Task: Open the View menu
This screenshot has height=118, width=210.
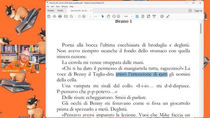Action: [58, 7]
